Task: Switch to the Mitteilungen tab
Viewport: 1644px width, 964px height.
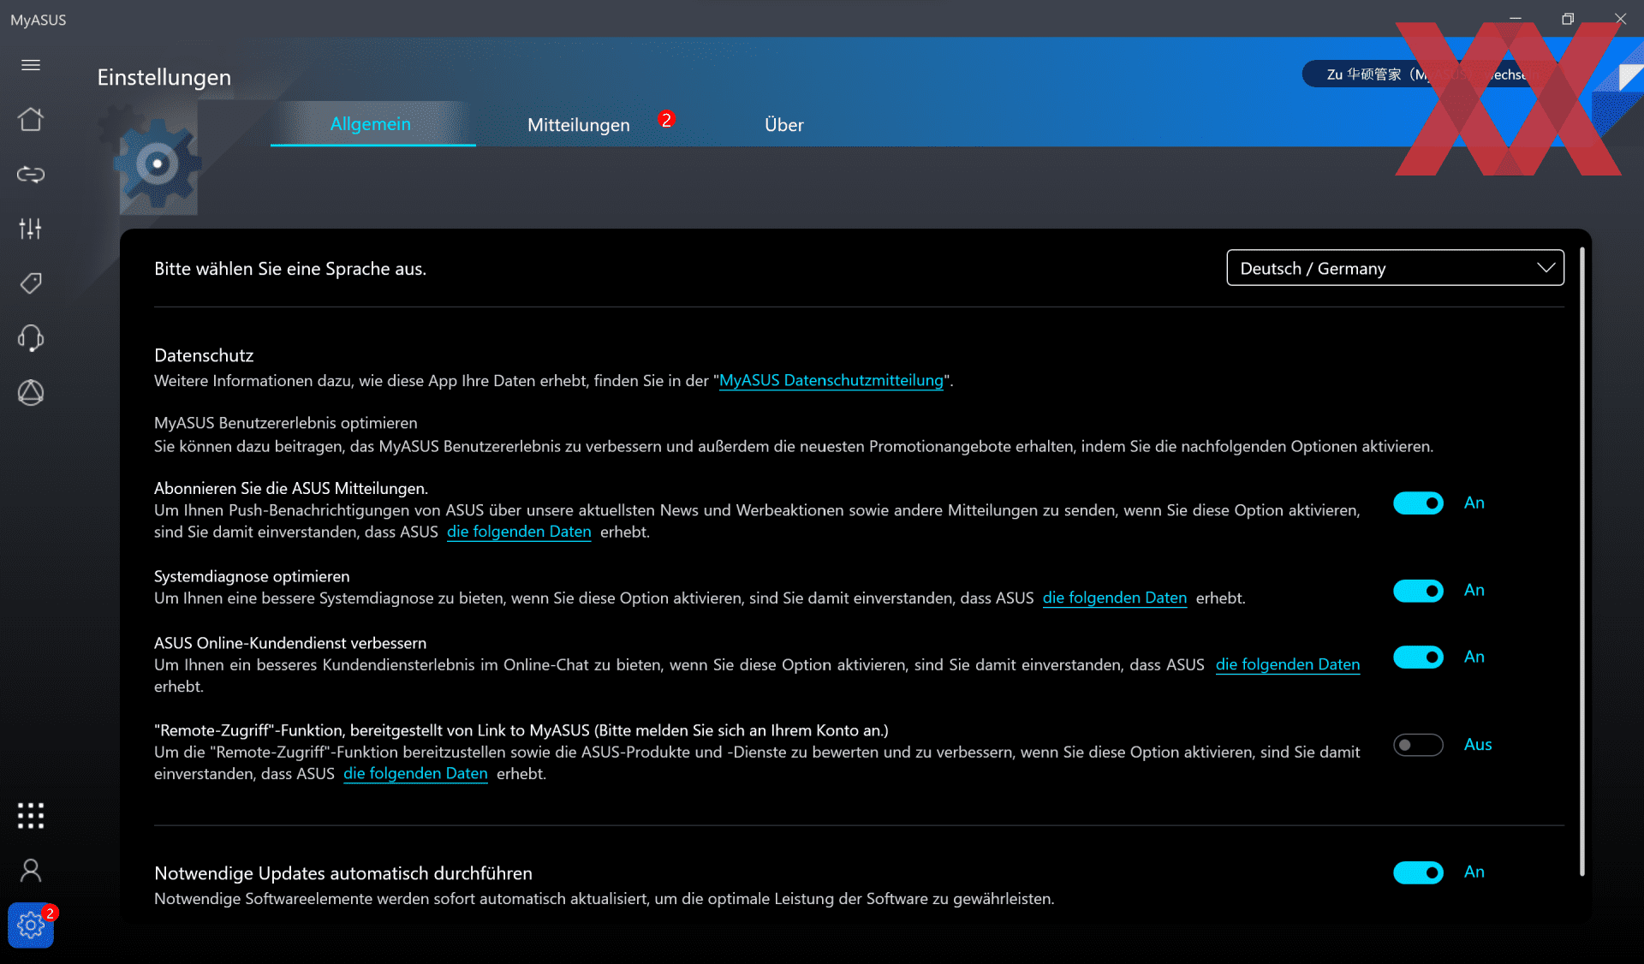Action: coord(579,125)
